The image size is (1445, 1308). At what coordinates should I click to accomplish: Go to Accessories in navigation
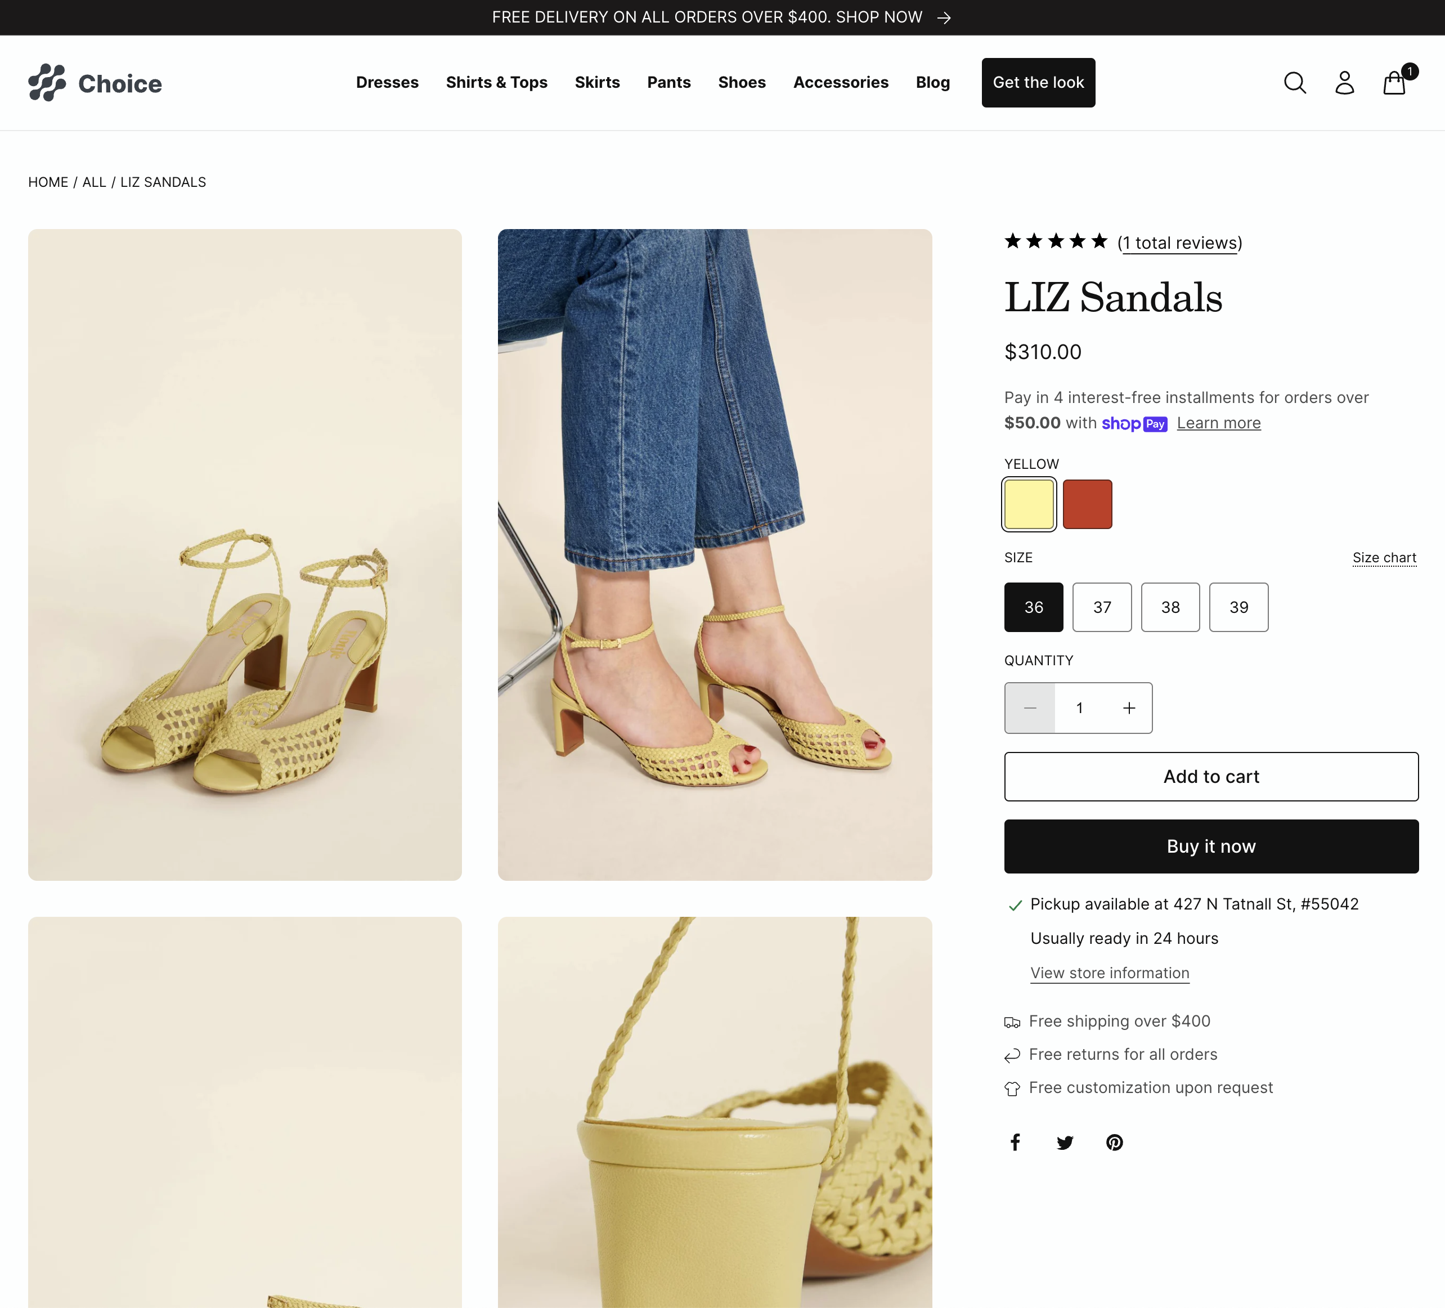coord(840,83)
